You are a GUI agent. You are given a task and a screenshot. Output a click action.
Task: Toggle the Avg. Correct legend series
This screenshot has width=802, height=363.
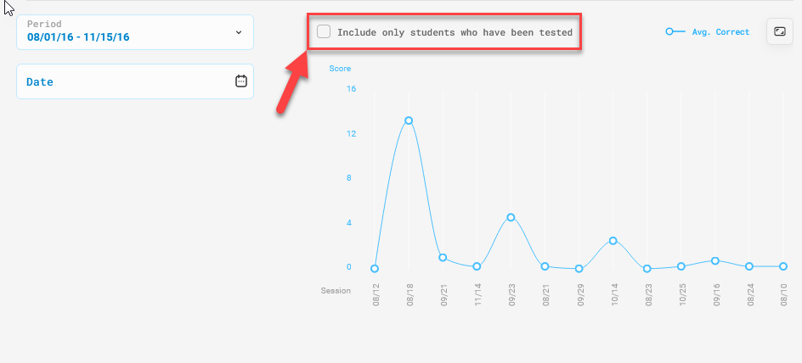[720, 32]
